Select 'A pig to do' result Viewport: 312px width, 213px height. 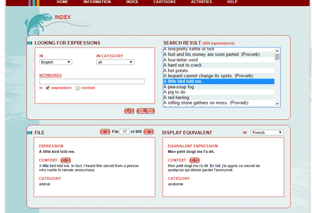point(218,92)
